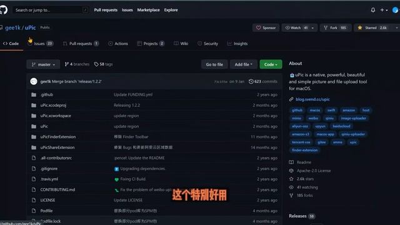Open the Upgrading dependencies commit message
Screen dimensions: 400x225
point(142,169)
